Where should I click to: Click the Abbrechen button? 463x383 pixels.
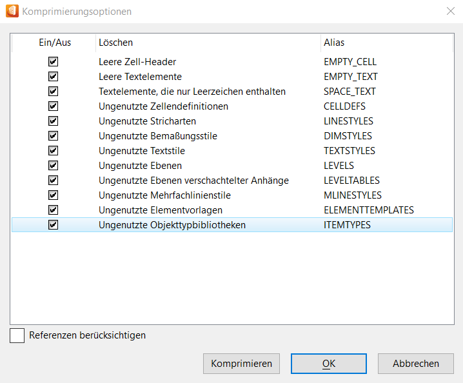pyautogui.click(x=416, y=364)
